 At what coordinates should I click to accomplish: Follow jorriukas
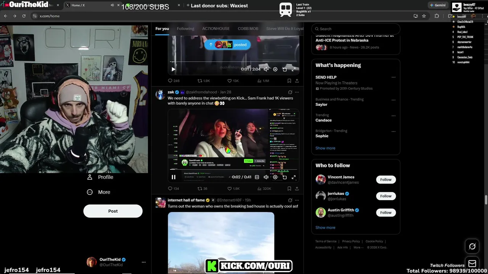click(386, 196)
